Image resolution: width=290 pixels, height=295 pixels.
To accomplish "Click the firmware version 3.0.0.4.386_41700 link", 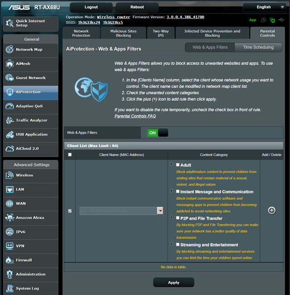I will [x=185, y=17].
